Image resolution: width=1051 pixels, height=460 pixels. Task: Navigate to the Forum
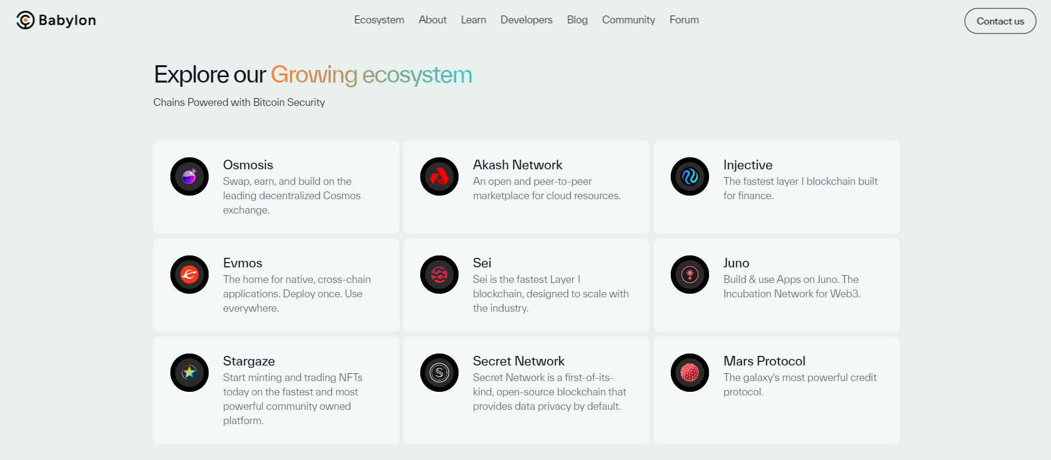(x=684, y=20)
